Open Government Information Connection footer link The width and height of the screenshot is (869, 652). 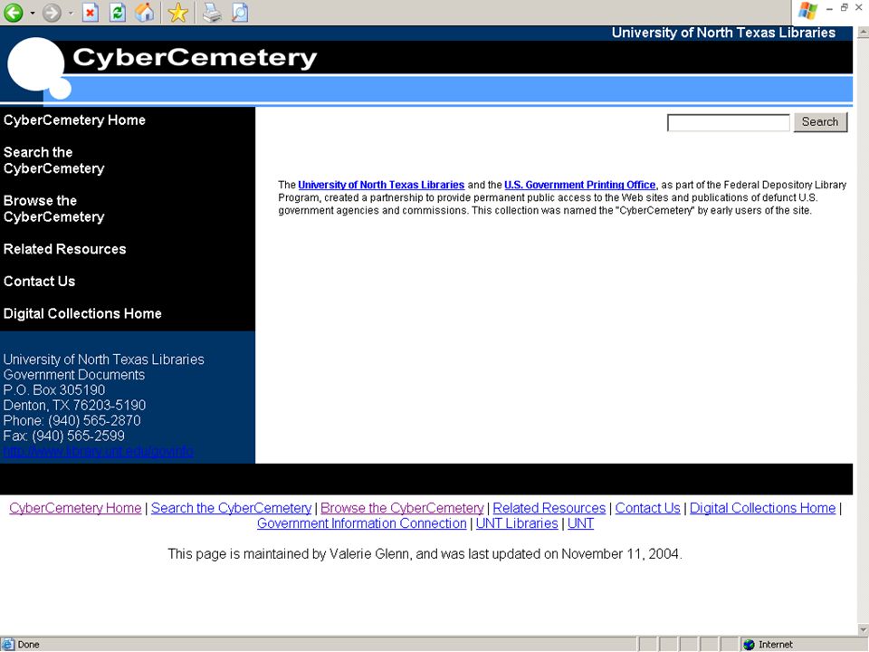(362, 523)
